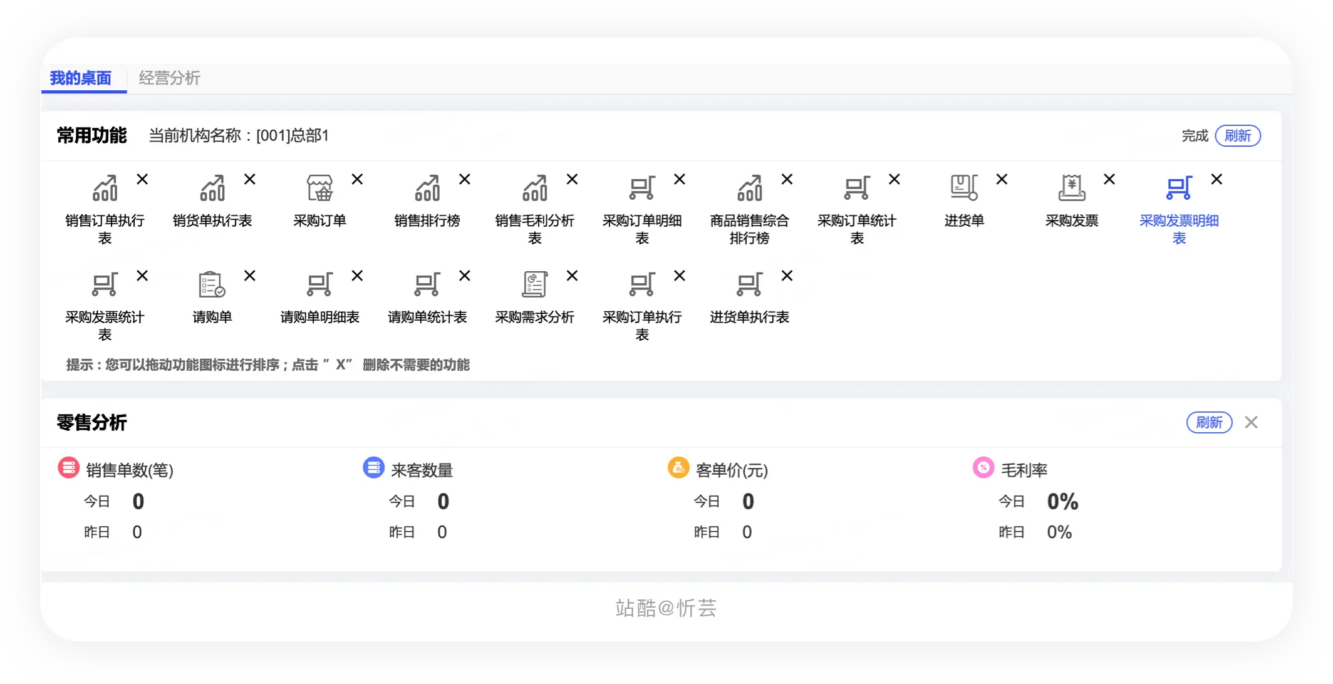Remove 采购订单 shortcut with its X
Screen dimensions: 1333x684
tap(357, 179)
